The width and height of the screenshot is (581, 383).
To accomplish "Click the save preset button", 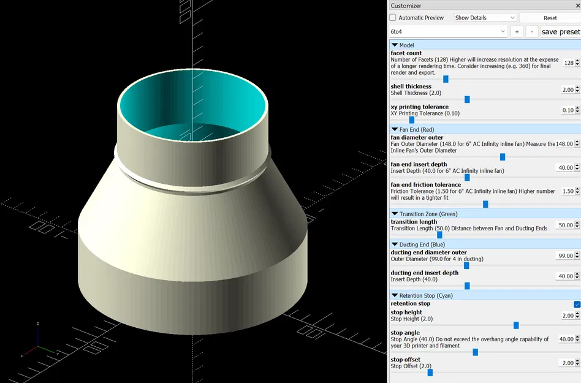I will coord(560,31).
